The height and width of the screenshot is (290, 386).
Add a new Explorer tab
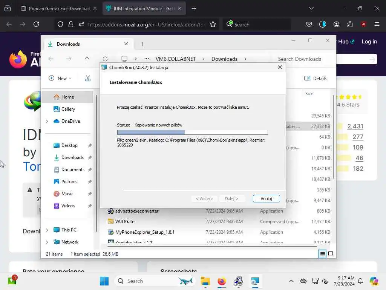click(142, 44)
